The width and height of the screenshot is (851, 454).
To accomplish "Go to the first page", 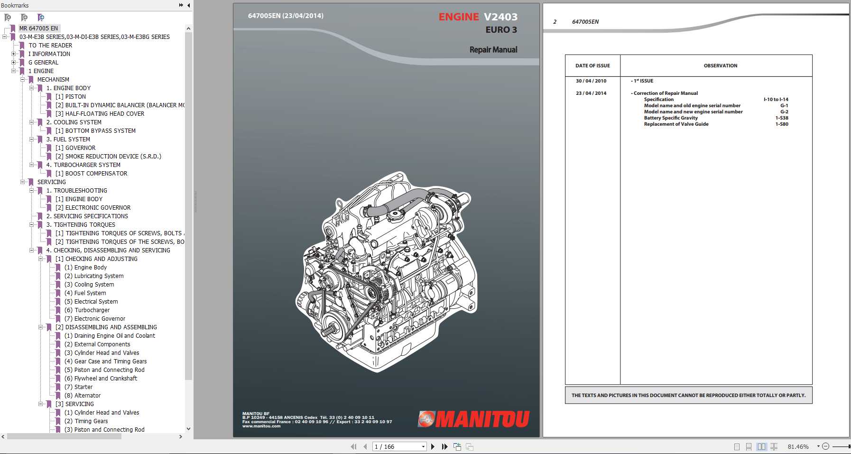I will 353,446.
